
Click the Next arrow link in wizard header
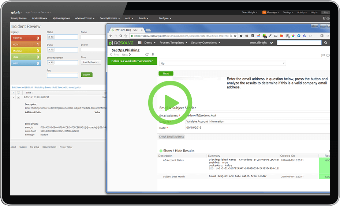click(126, 54)
